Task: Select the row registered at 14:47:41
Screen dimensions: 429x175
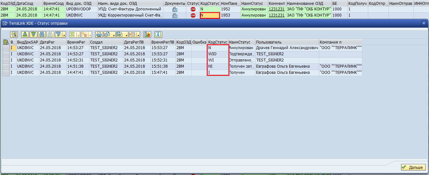Action: click(x=6, y=73)
